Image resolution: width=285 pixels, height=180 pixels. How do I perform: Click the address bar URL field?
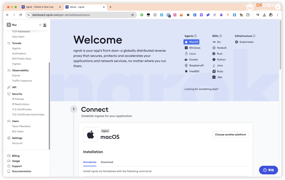[x=81, y=15]
